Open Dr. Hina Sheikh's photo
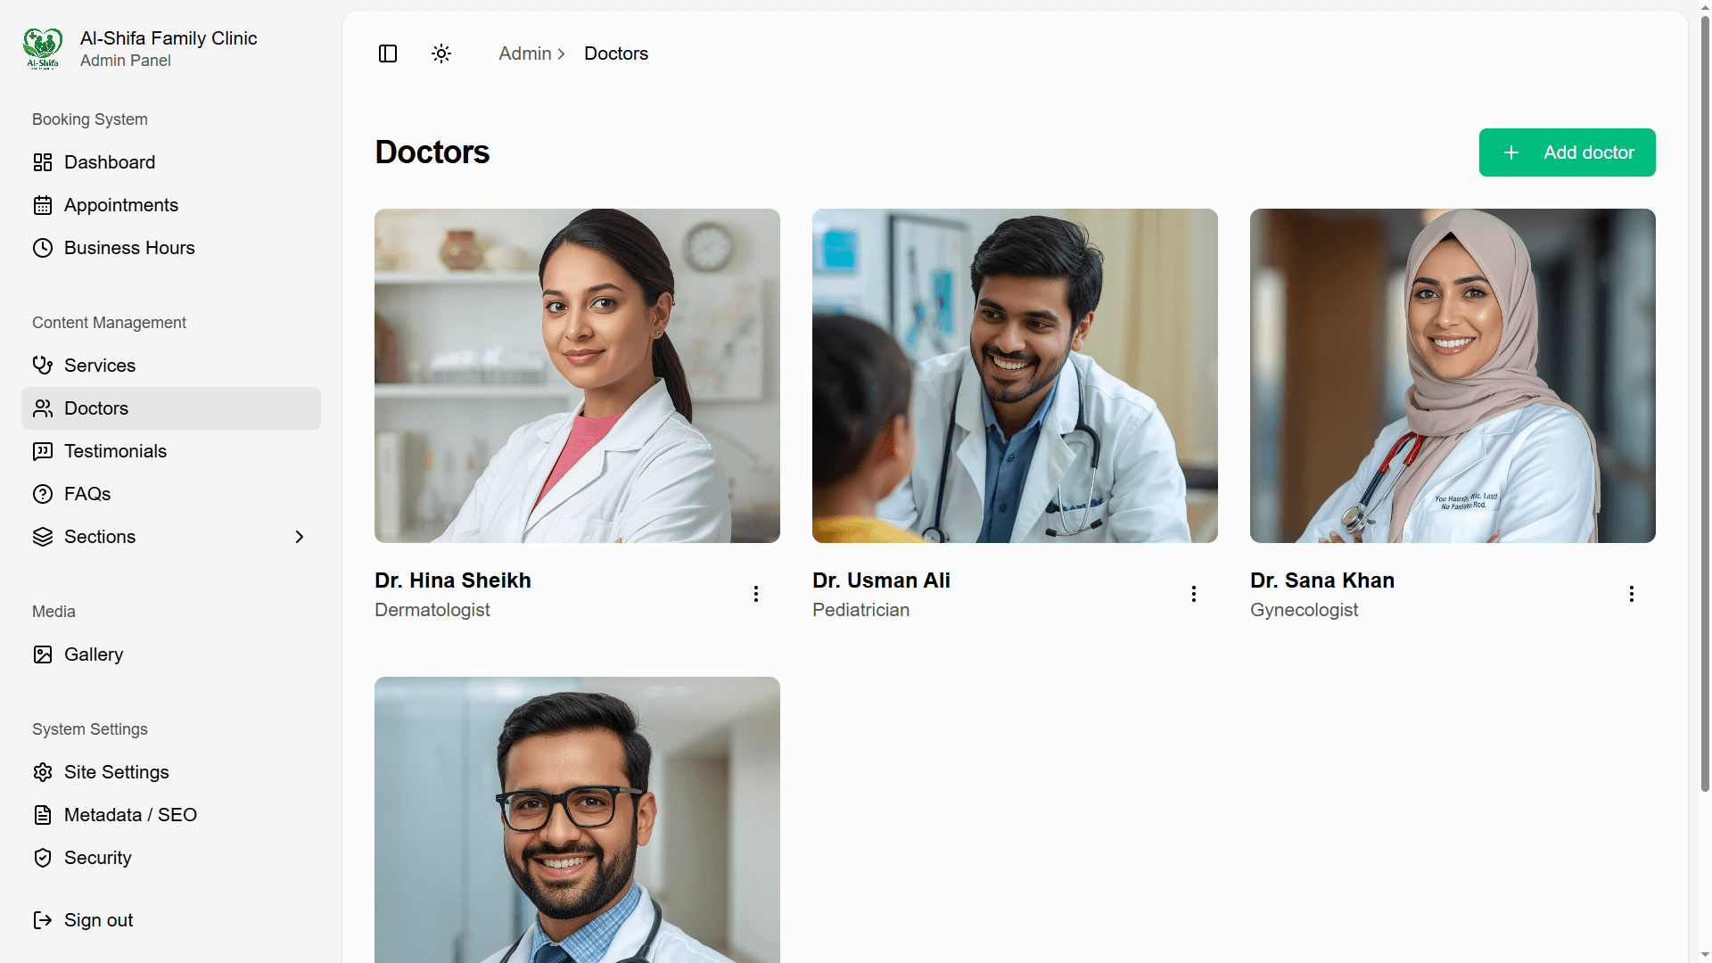This screenshot has width=1712, height=963. click(x=577, y=375)
